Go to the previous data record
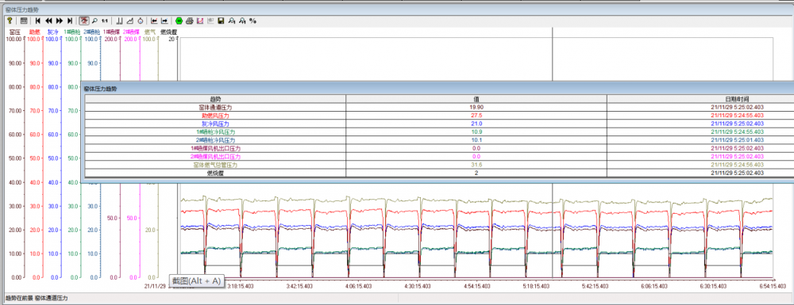The width and height of the screenshot is (794, 305). click(x=48, y=21)
